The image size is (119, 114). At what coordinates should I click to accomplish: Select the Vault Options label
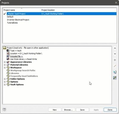tap(17, 85)
